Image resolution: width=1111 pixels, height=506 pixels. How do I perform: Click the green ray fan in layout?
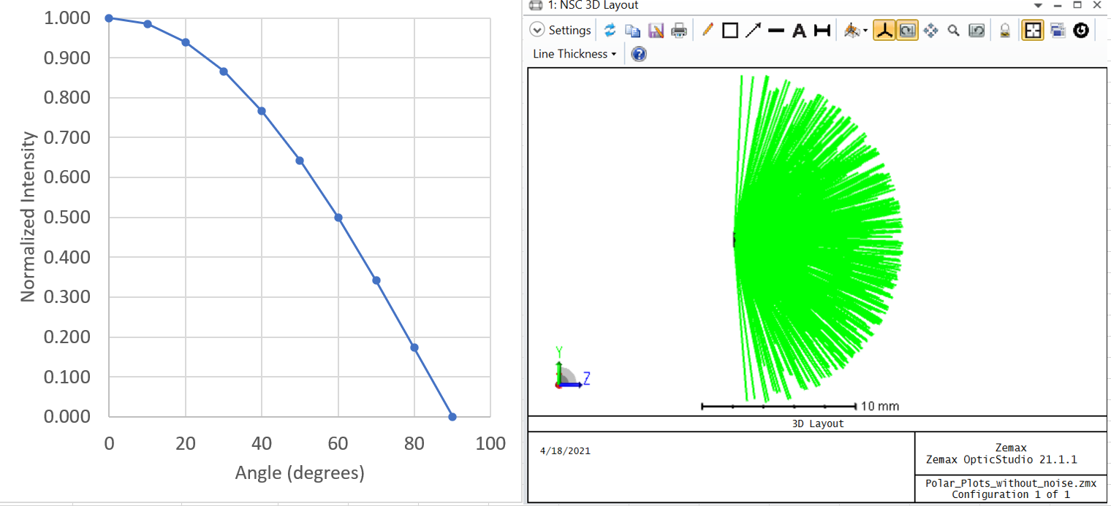(x=817, y=237)
